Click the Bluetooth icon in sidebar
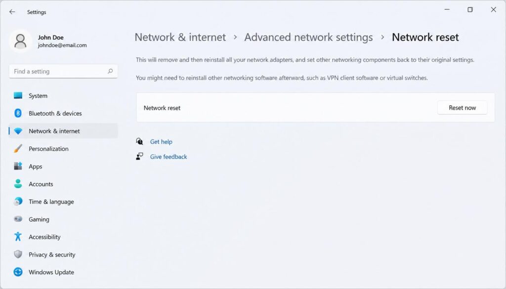 (18, 113)
